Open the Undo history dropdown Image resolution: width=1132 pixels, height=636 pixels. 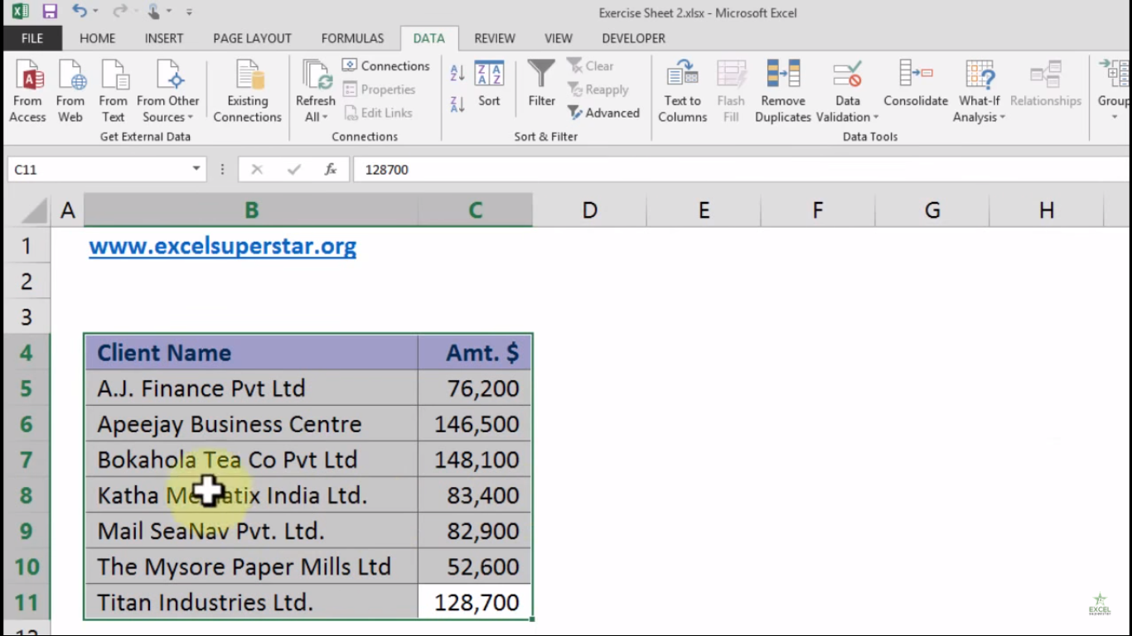point(95,12)
